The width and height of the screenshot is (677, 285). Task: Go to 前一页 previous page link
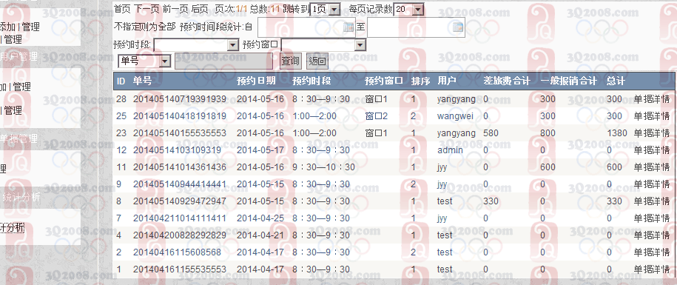[x=176, y=9]
